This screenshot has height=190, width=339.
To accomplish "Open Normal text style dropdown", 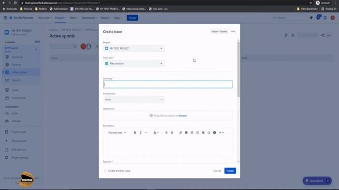I will point(117,132).
